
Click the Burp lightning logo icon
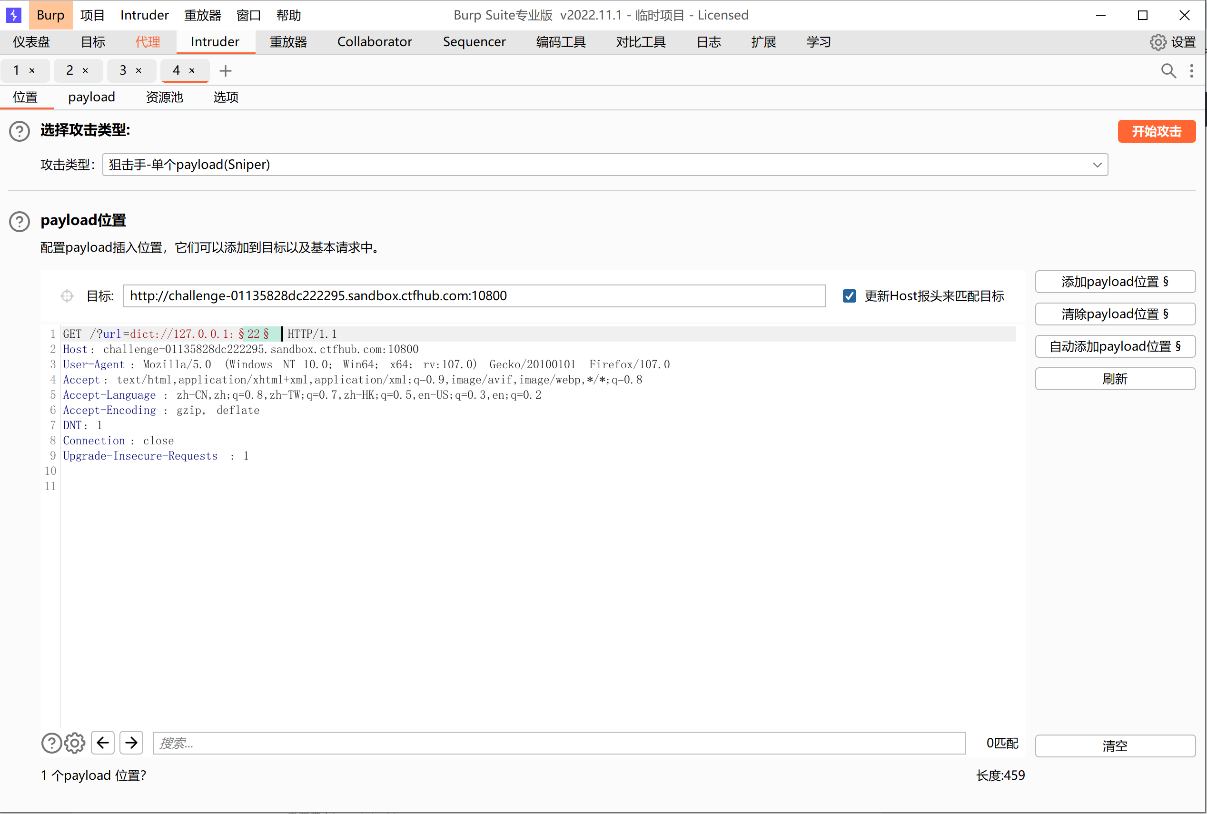tap(13, 15)
